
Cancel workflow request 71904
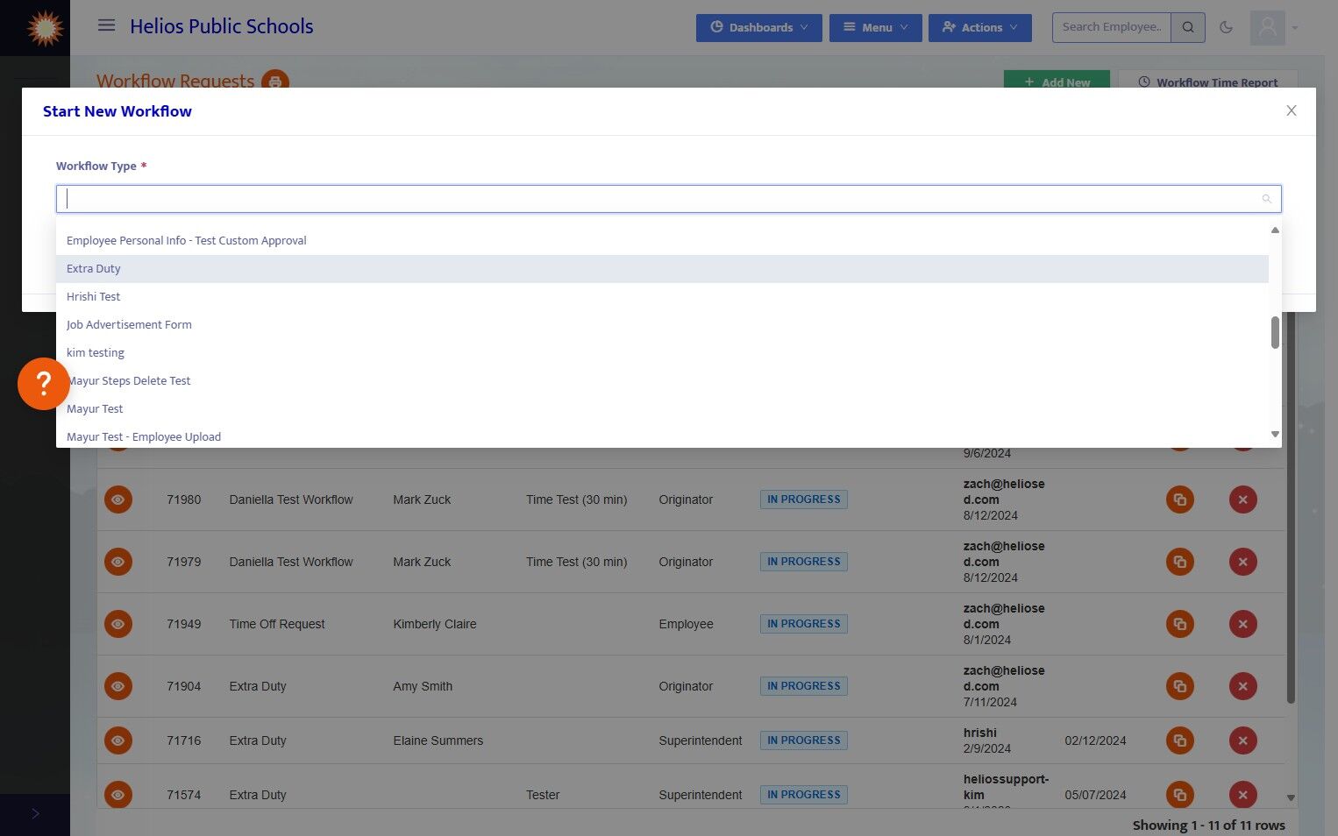1243,686
